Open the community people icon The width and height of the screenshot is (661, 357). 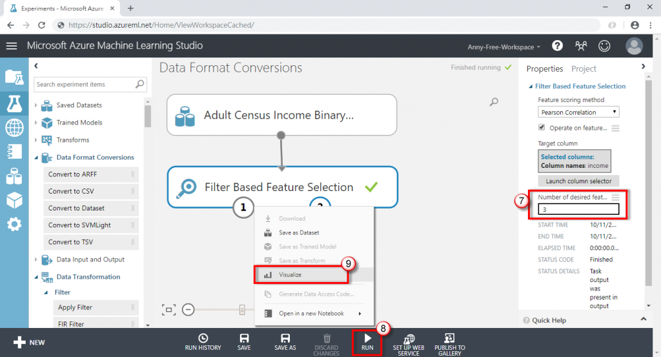pyautogui.click(x=581, y=46)
